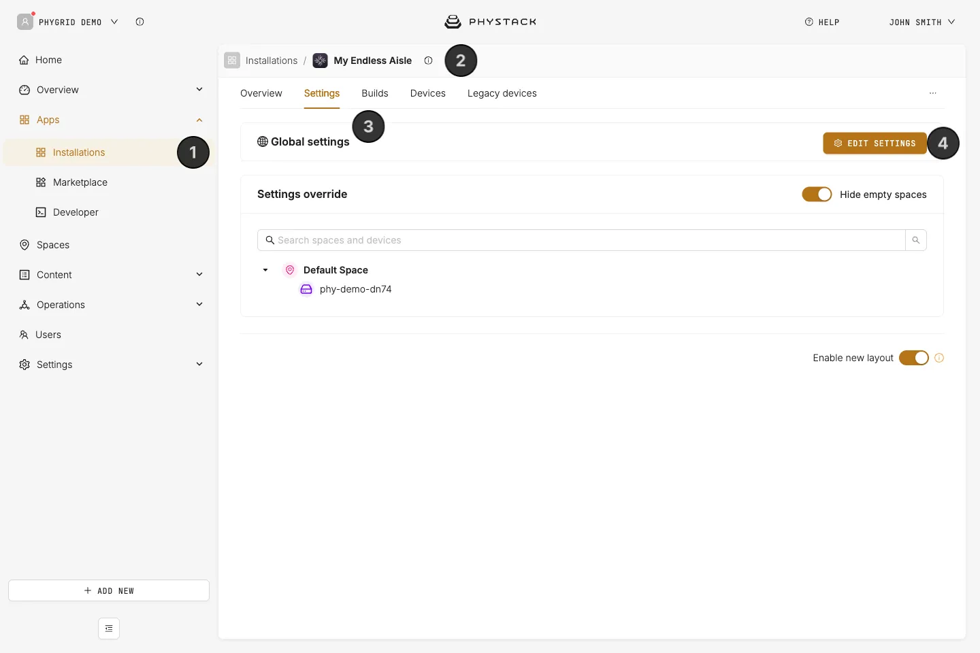Expand the Content section in sidebar

(x=199, y=275)
